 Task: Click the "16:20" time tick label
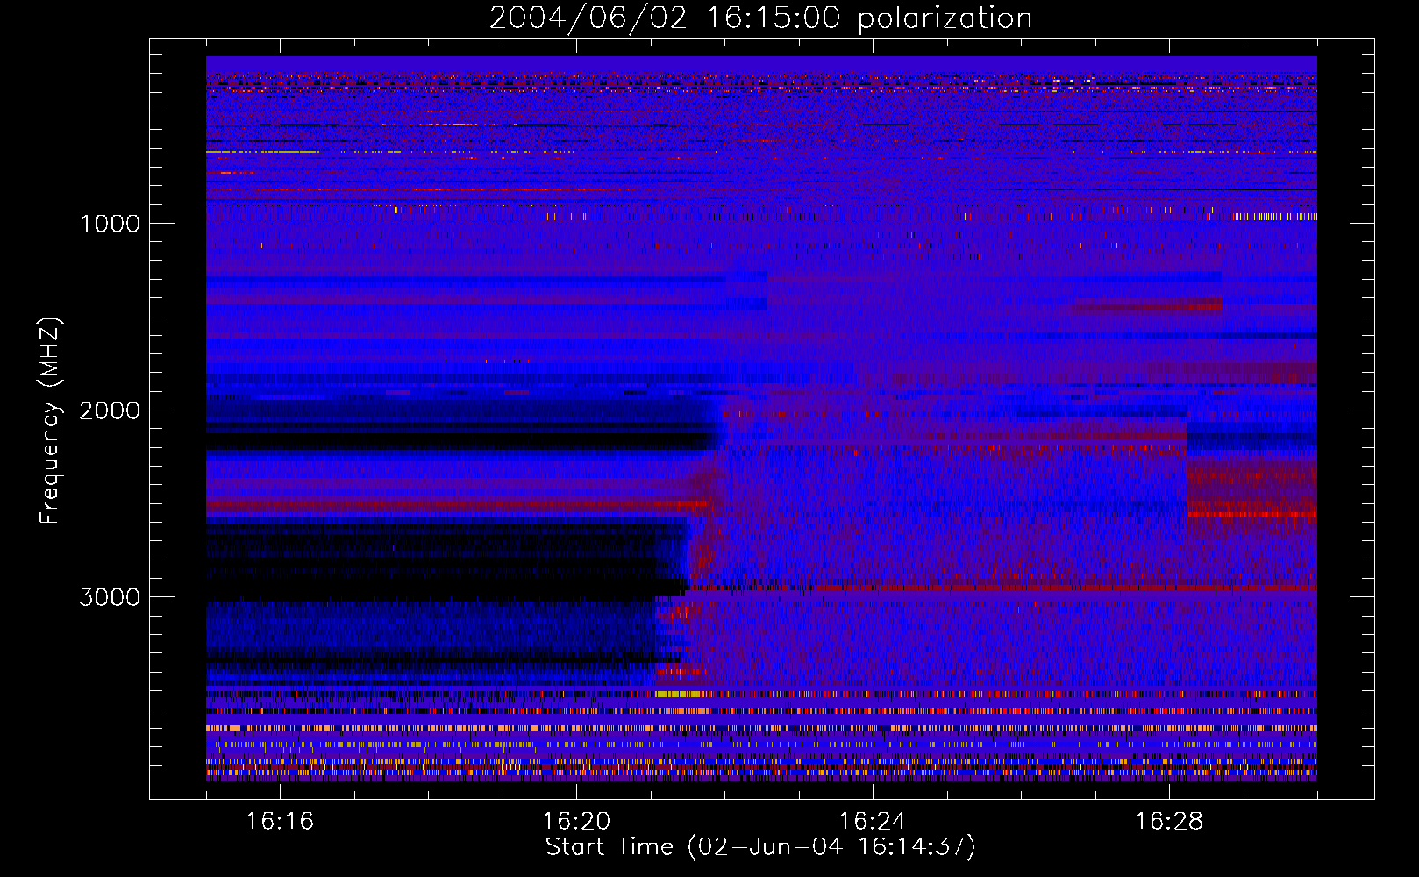tap(576, 822)
